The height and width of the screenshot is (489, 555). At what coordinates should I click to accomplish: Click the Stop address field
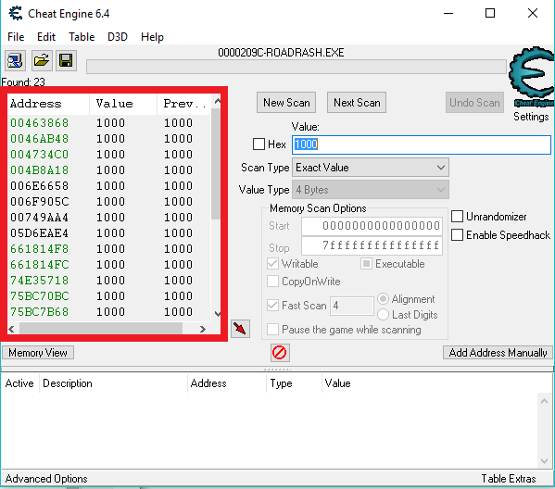click(x=372, y=245)
